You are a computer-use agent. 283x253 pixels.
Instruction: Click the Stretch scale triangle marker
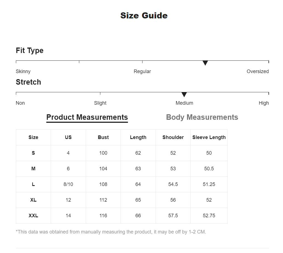click(x=184, y=95)
